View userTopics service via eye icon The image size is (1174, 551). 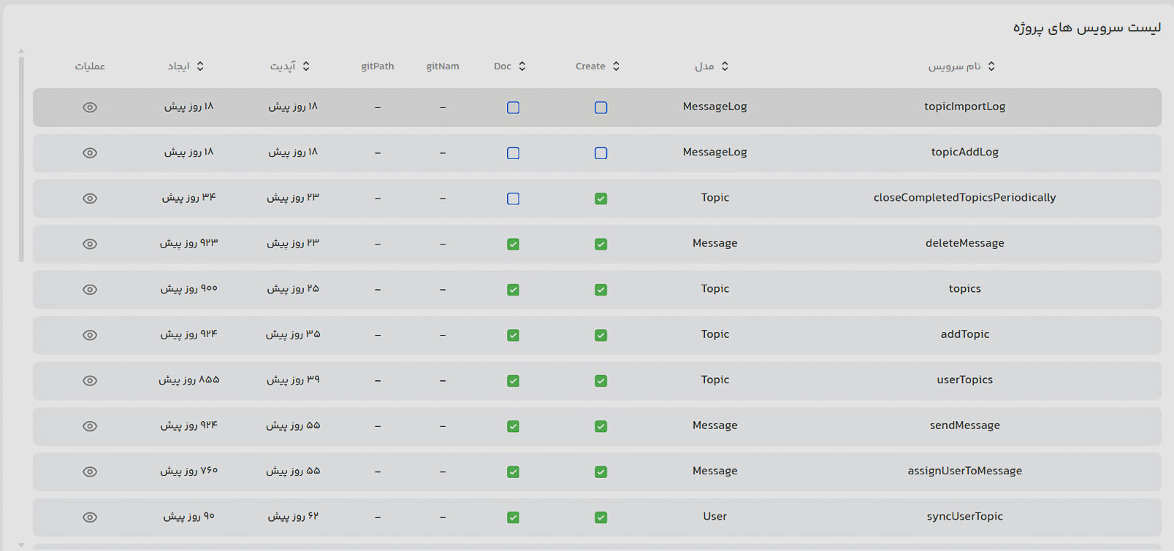pyautogui.click(x=90, y=381)
